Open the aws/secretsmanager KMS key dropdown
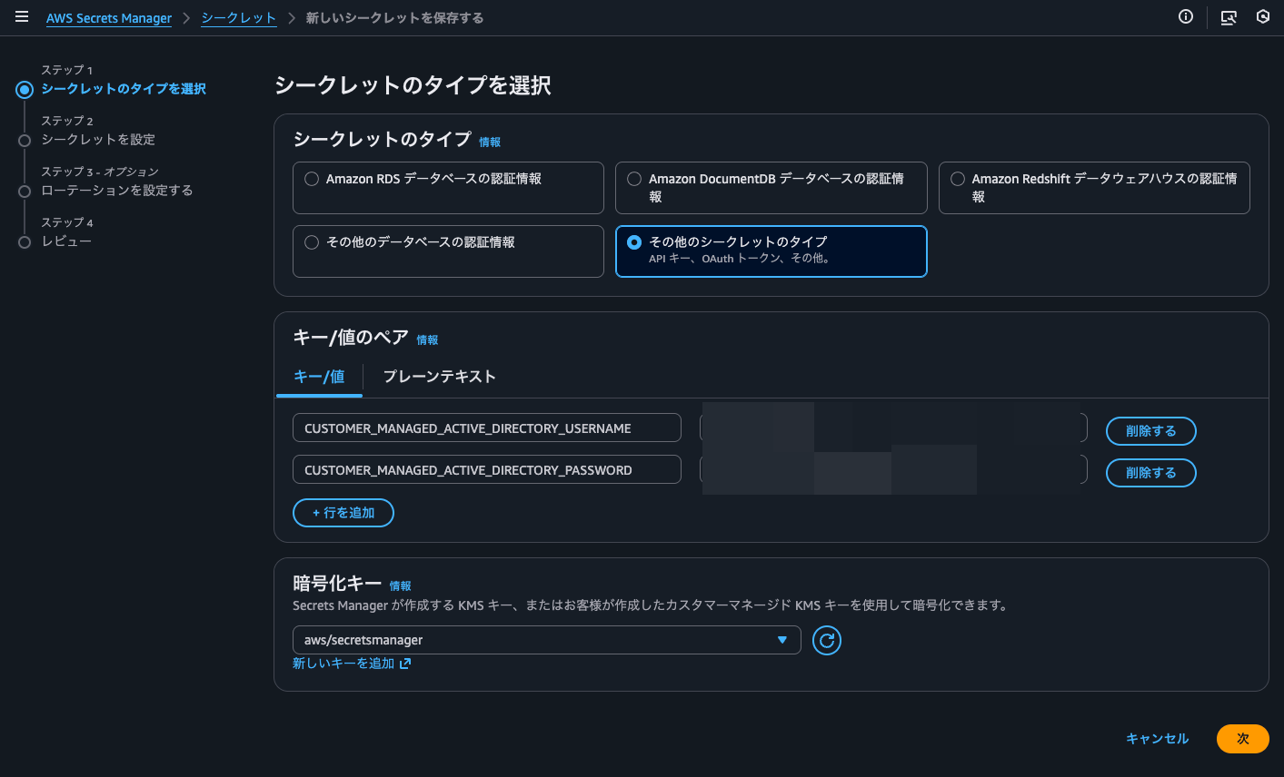The image size is (1284, 777). (546, 640)
